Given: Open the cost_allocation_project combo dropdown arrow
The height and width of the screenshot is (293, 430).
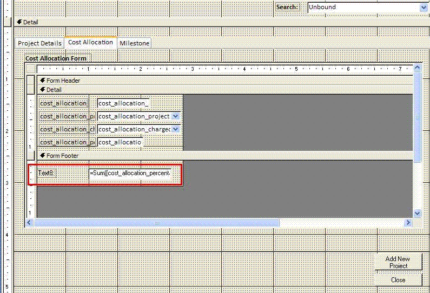Looking at the screenshot, I should click(175, 116).
